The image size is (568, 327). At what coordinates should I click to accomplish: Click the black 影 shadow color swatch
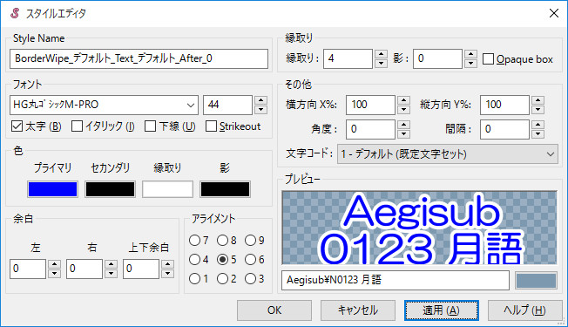[x=225, y=189]
